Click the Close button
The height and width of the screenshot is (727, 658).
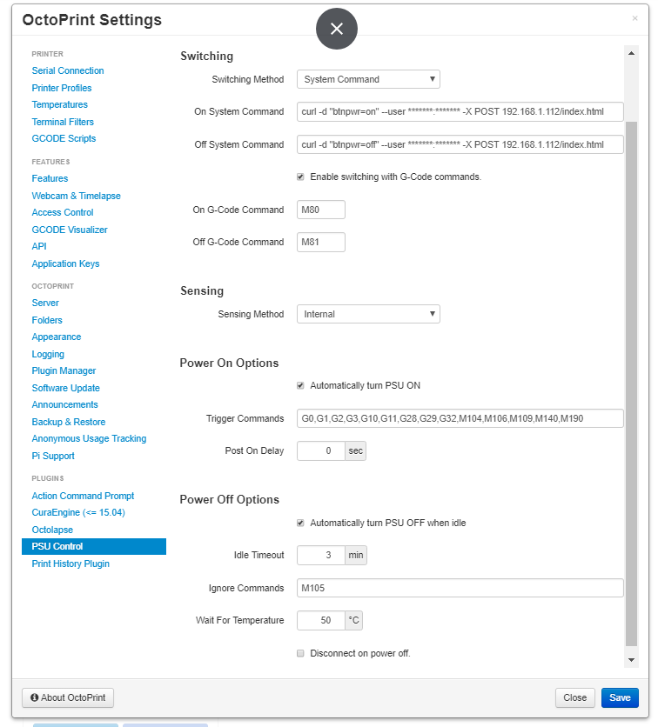(x=575, y=697)
